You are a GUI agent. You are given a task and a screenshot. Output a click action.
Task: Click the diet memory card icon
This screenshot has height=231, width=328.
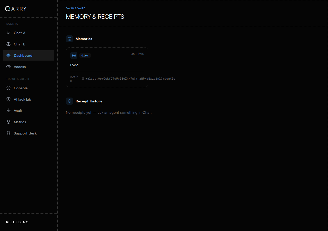(x=74, y=55)
